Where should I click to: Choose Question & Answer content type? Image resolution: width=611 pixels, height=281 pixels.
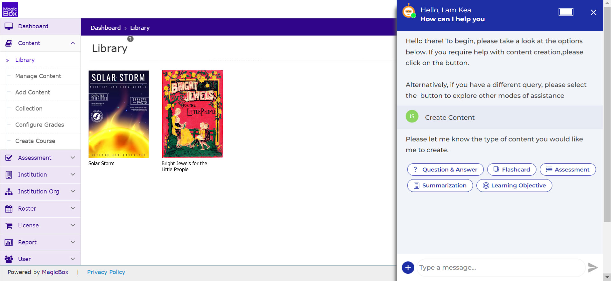(445, 170)
